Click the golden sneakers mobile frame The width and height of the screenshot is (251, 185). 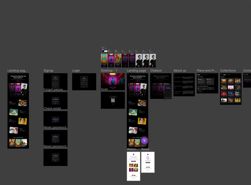click(118, 60)
